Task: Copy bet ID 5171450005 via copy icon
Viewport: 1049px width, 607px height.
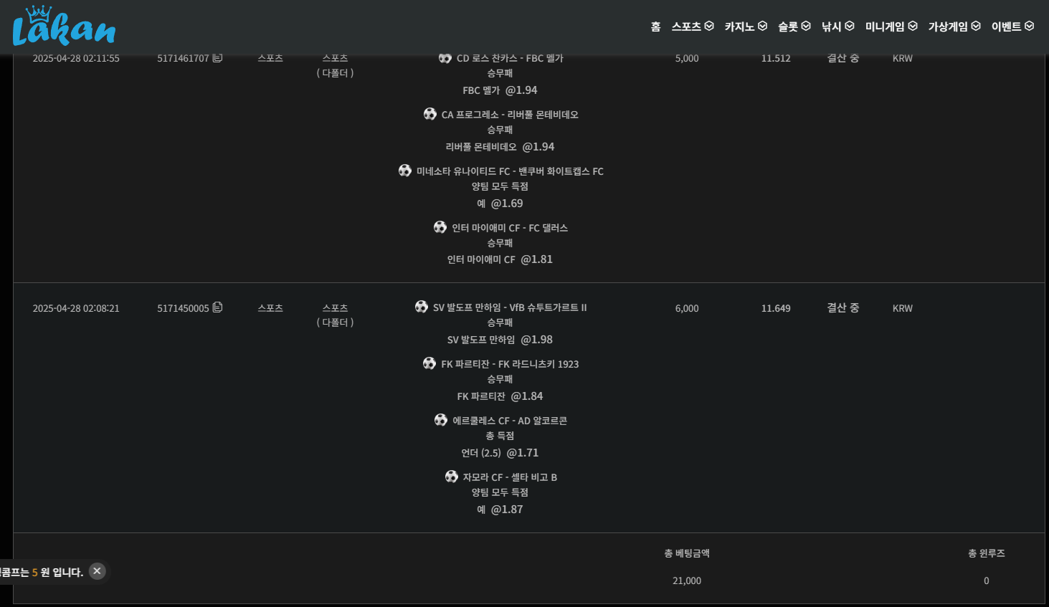Action: click(x=217, y=307)
